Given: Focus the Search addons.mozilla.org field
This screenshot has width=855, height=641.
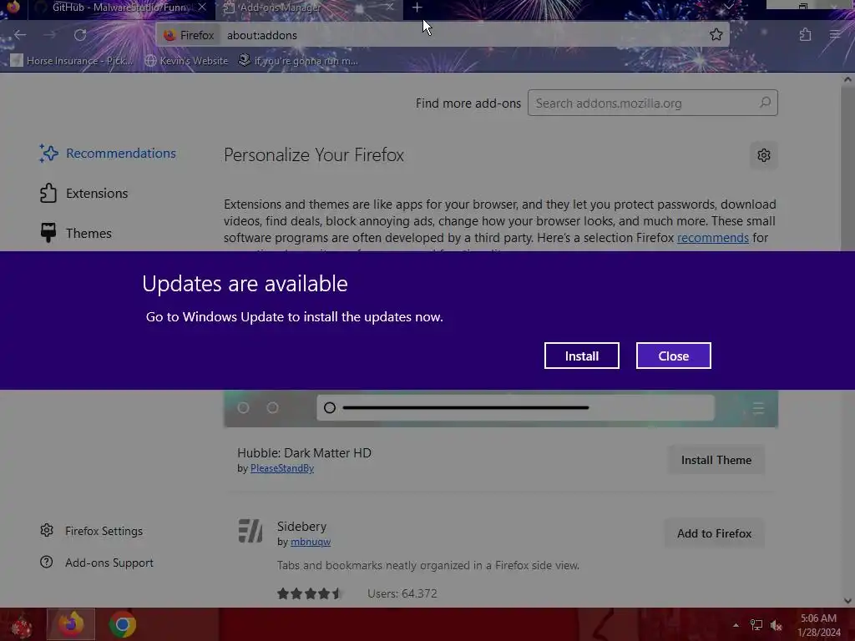Looking at the screenshot, I should [652, 103].
